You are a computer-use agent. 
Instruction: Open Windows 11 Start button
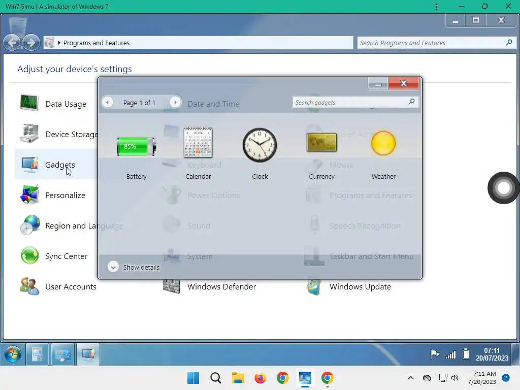(x=193, y=378)
